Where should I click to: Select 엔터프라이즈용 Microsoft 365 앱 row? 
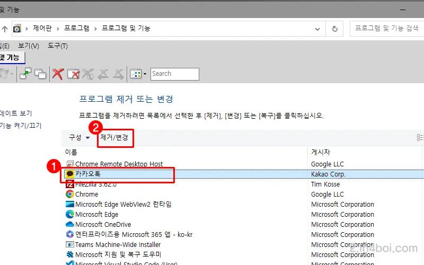pyautogui.click(x=243, y=234)
